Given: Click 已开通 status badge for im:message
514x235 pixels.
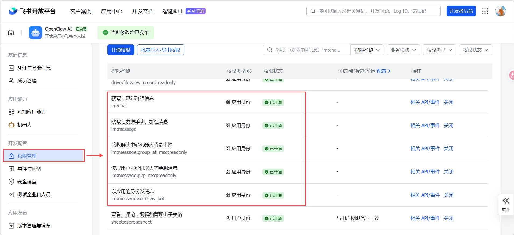Looking at the screenshot, I should (x=273, y=126).
